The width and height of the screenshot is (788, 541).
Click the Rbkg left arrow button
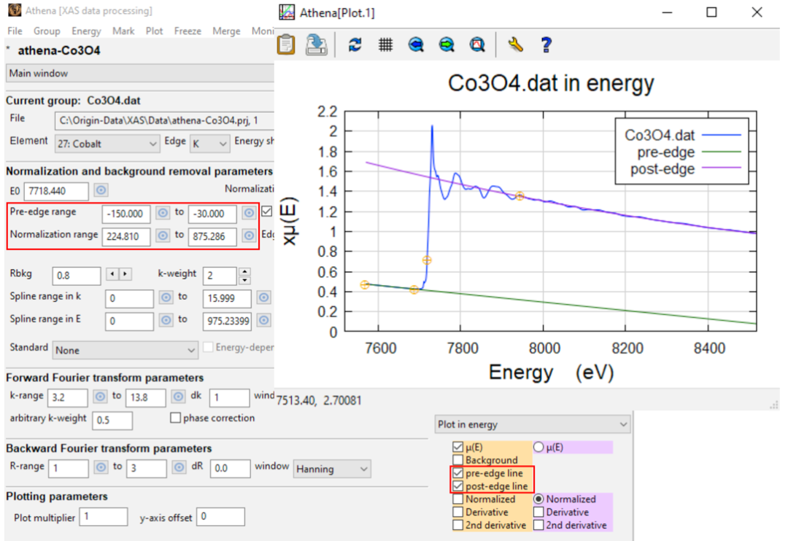point(112,274)
